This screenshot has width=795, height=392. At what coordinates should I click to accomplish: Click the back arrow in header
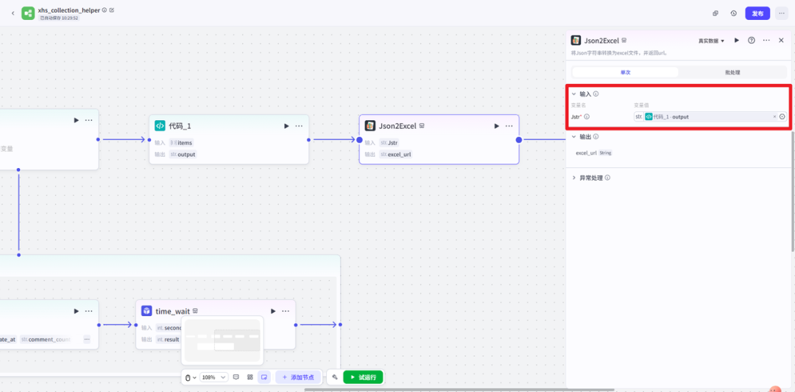pos(13,13)
